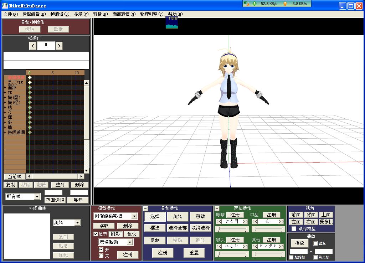The image size is (365, 263).
Task: Select next eye morph under 眼睛
Action: (x=245, y=221)
